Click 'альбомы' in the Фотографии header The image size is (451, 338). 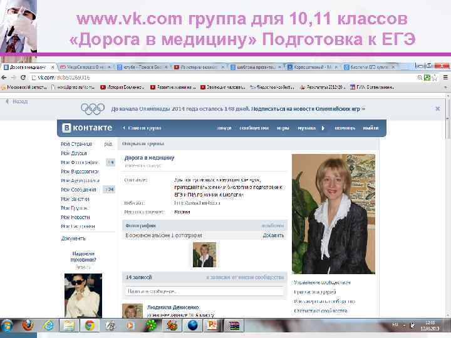pos(272,226)
